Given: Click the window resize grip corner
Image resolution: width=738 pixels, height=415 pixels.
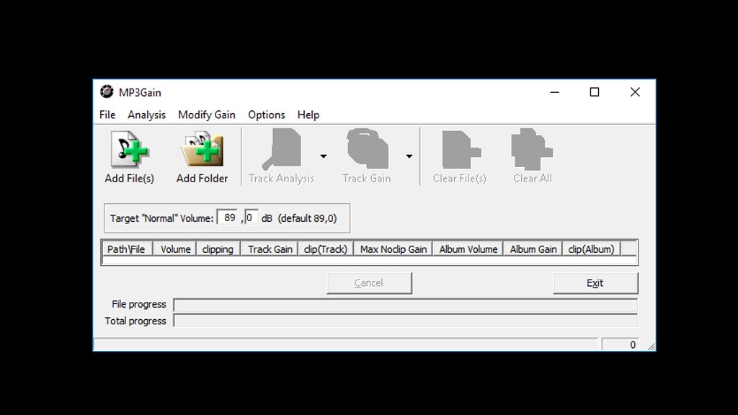Looking at the screenshot, I should pos(651,347).
